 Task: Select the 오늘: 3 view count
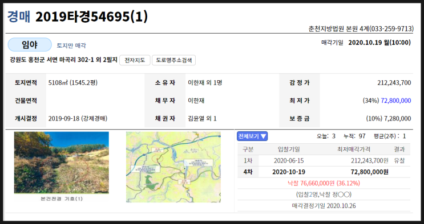coord(326,136)
